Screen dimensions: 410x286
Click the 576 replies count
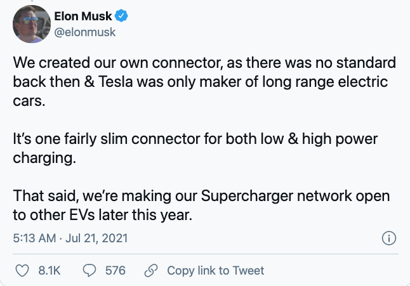click(115, 271)
